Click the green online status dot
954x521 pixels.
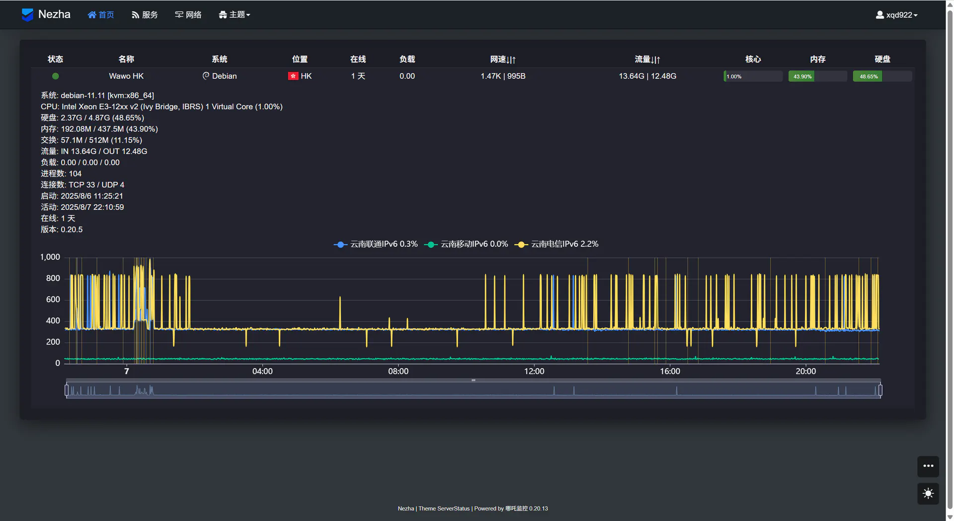pyautogui.click(x=56, y=76)
